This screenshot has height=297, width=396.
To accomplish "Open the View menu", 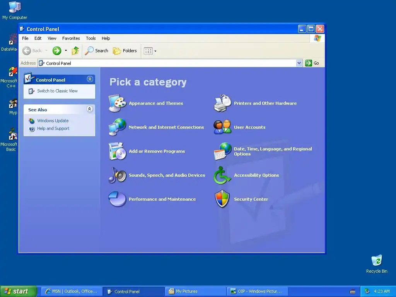I will [52, 38].
